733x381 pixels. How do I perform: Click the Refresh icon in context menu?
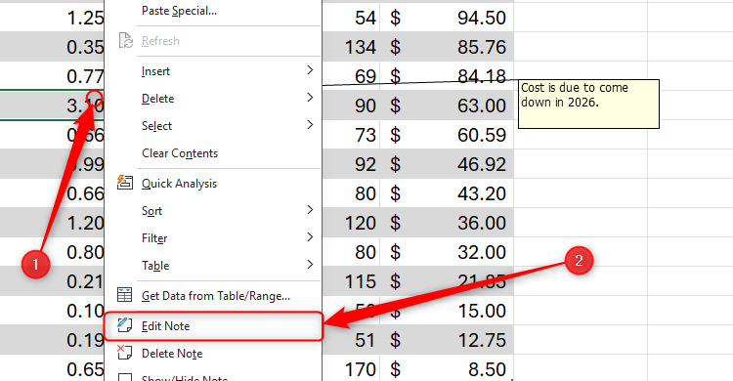point(125,41)
